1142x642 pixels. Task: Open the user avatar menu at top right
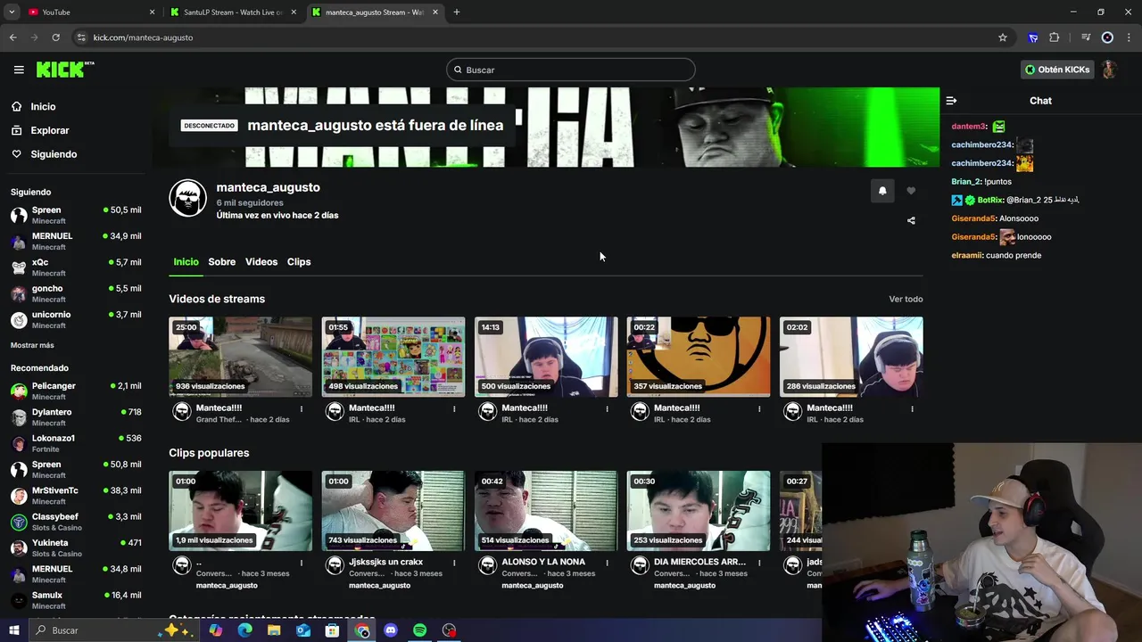(1109, 70)
